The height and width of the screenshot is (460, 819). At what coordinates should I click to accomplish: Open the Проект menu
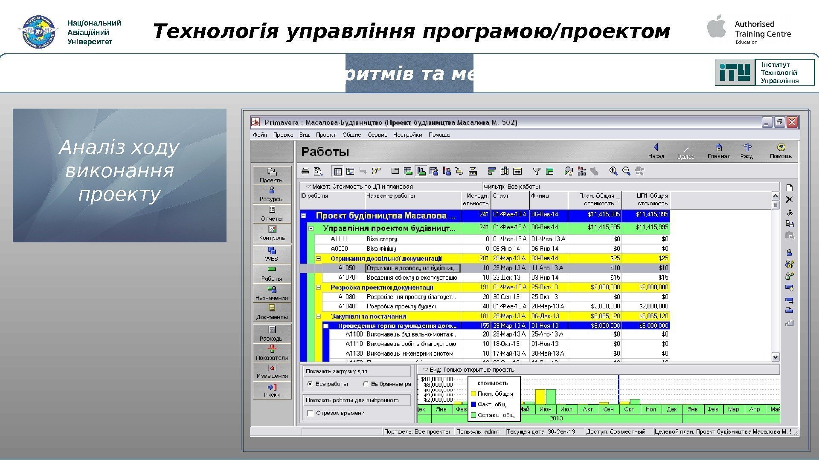[x=325, y=135]
